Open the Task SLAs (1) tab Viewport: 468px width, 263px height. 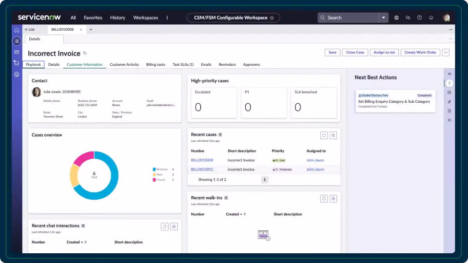pyautogui.click(x=183, y=64)
